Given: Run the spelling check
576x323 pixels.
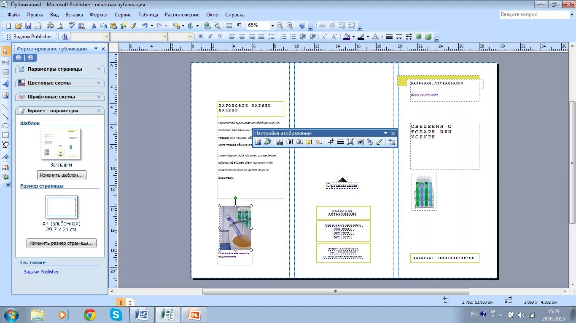Looking at the screenshot, I should [72, 26].
